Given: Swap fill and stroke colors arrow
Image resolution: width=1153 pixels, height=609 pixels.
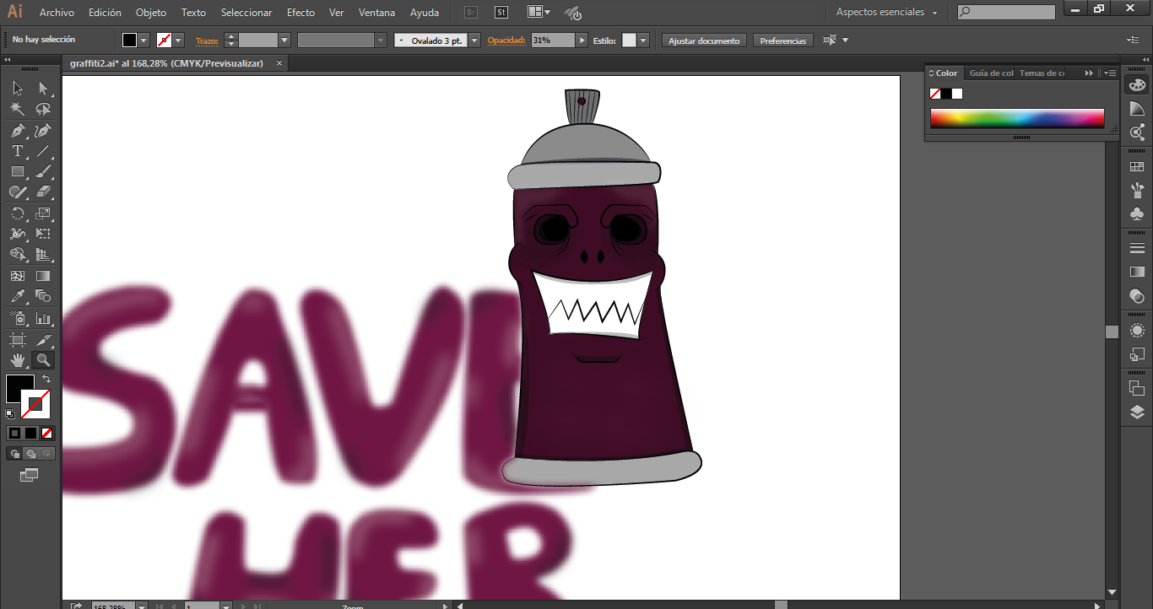Looking at the screenshot, I should coord(46,380).
